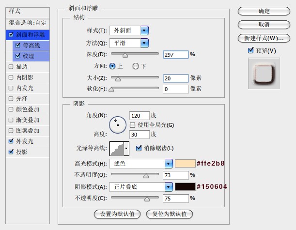The image size is (296, 230).
Task: Open the 样式(T) dropdown showing 外斜面
Action: [129, 31]
